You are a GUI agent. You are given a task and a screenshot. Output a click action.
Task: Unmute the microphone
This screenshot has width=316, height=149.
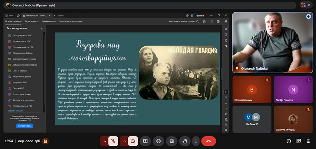pyautogui.click(x=113, y=141)
